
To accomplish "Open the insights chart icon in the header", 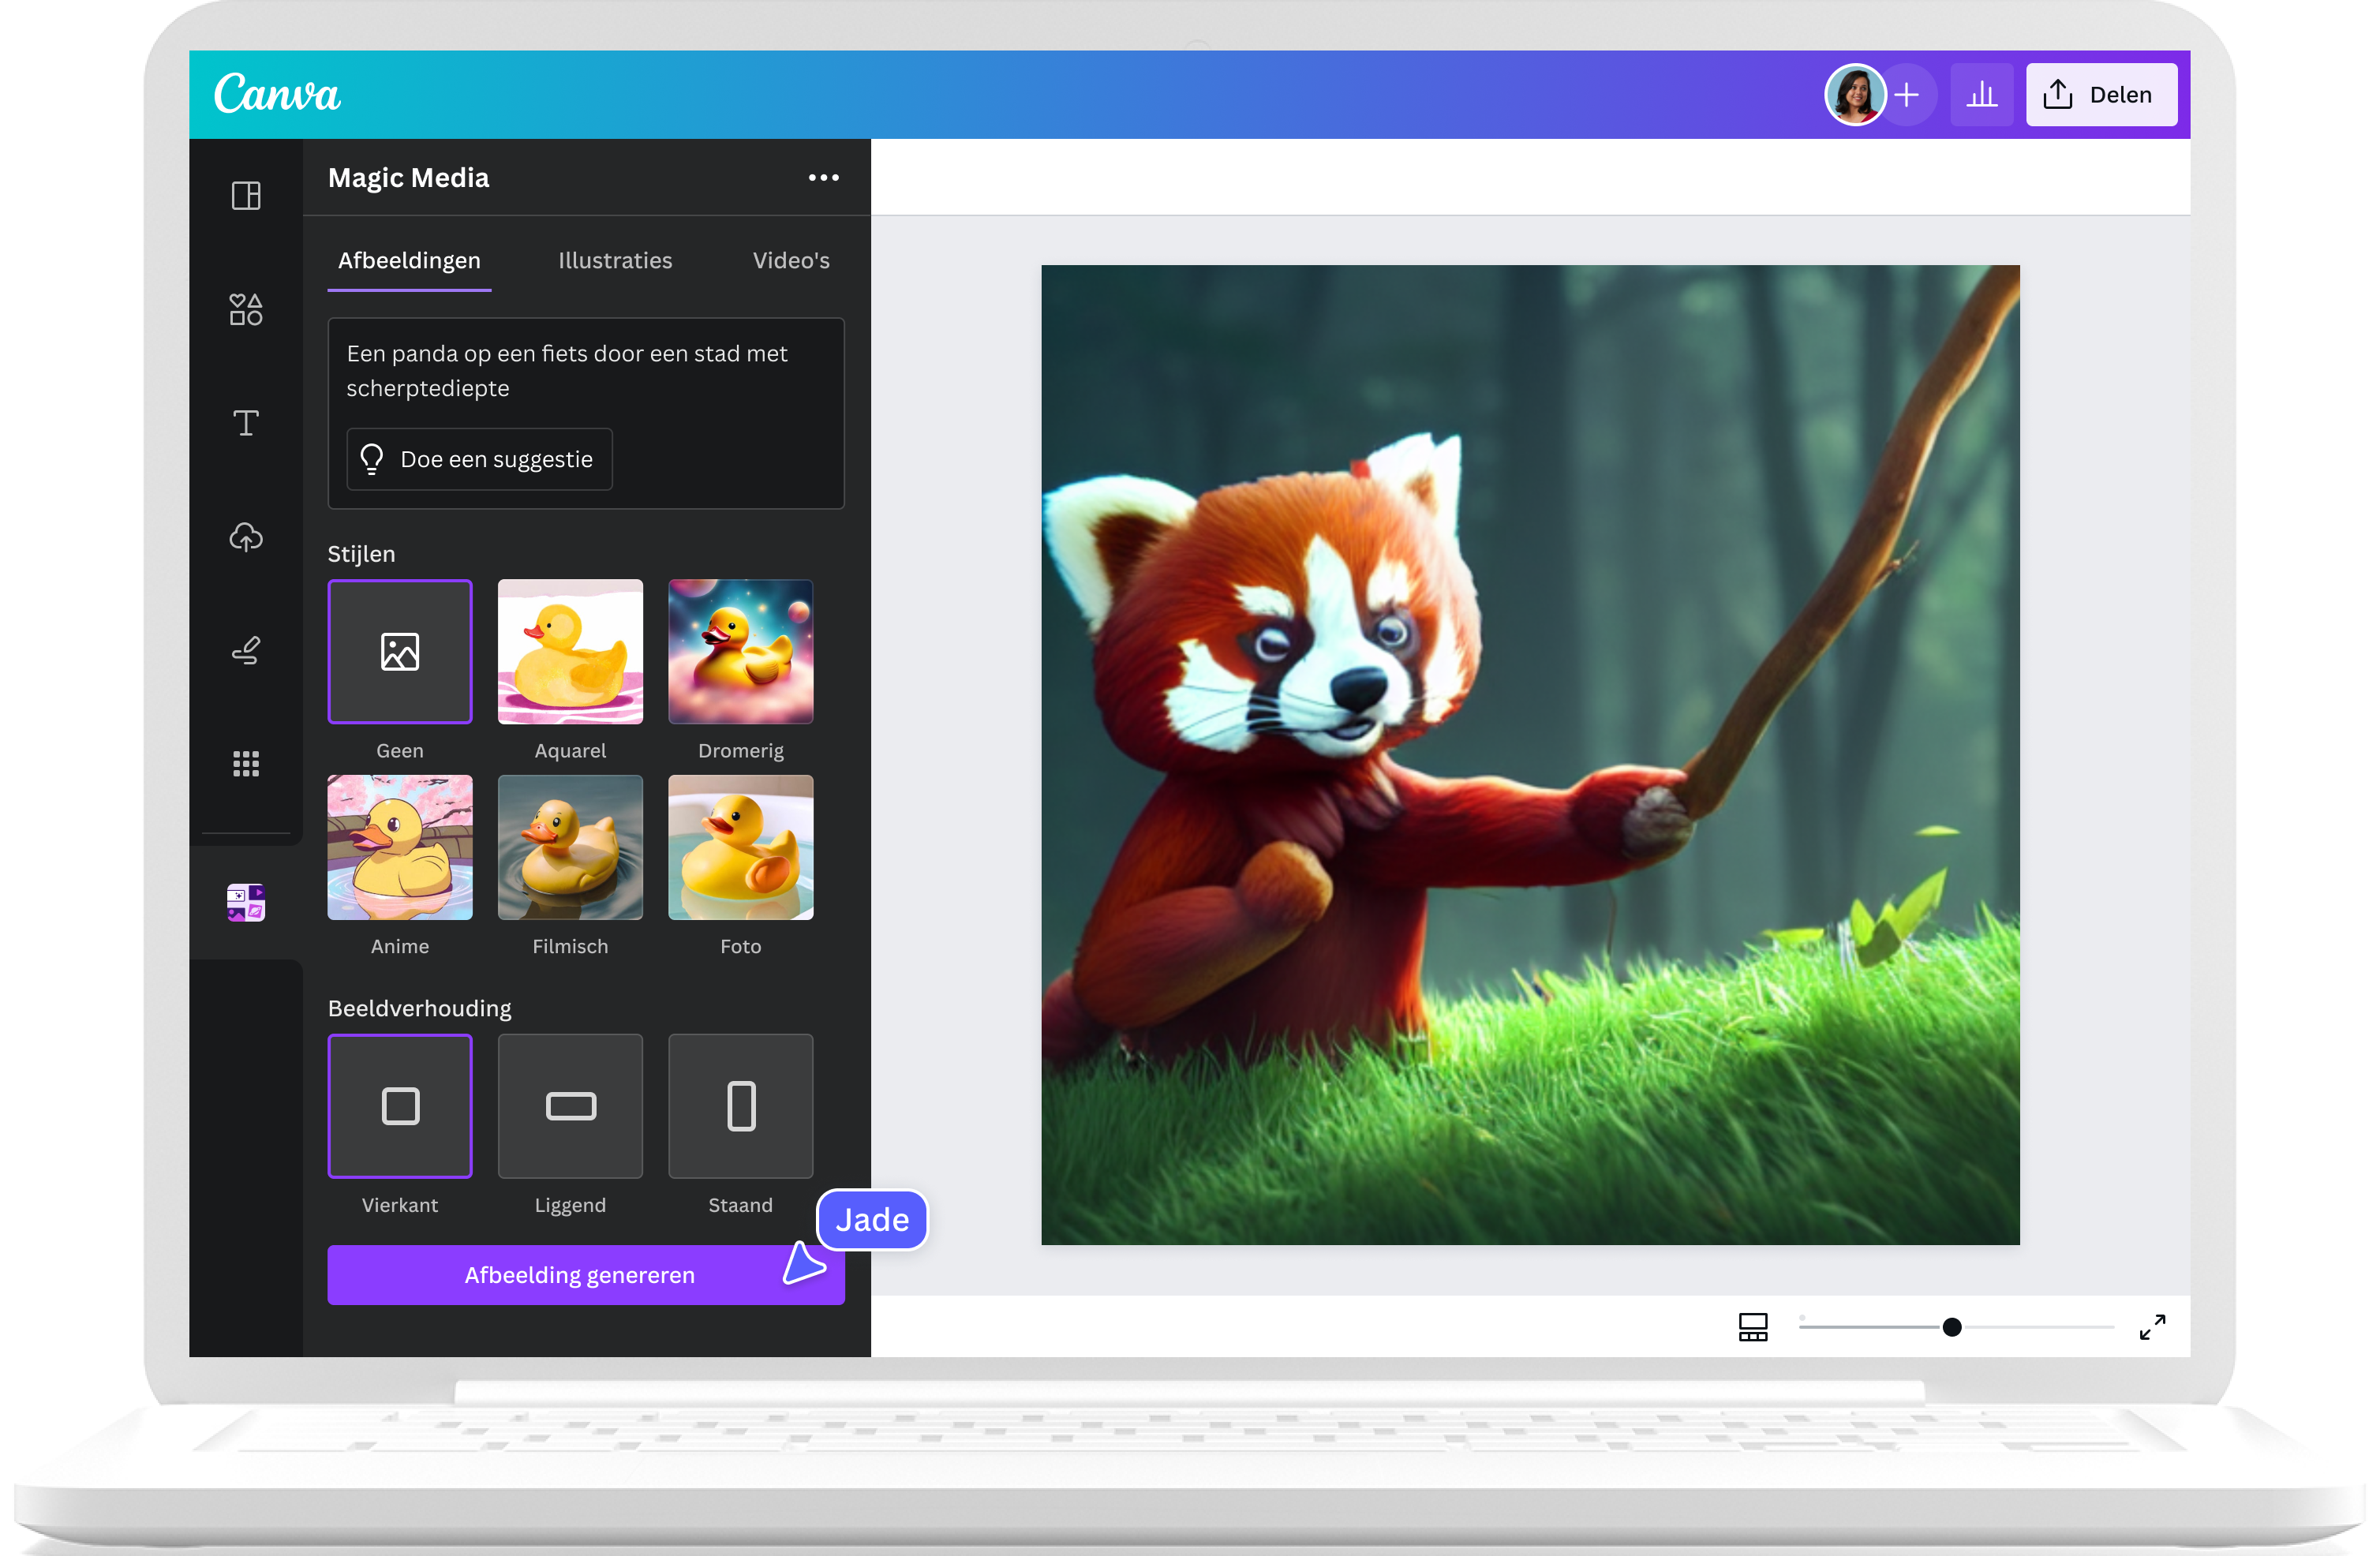I will click(x=1982, y=94).
